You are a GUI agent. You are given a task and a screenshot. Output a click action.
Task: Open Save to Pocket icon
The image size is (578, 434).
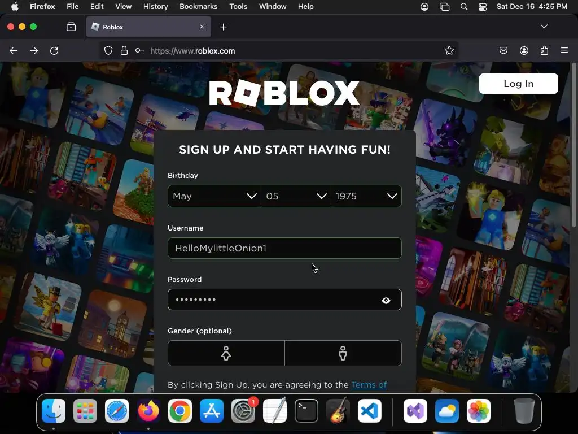tap(503, 50)
